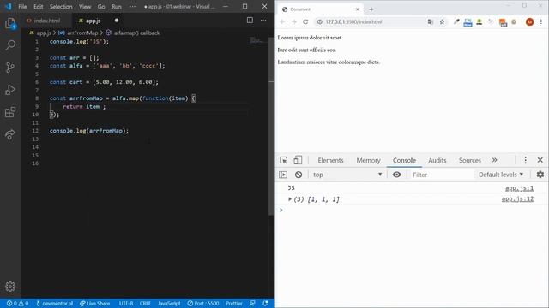Open the Go menu

(x=101, y=7)
